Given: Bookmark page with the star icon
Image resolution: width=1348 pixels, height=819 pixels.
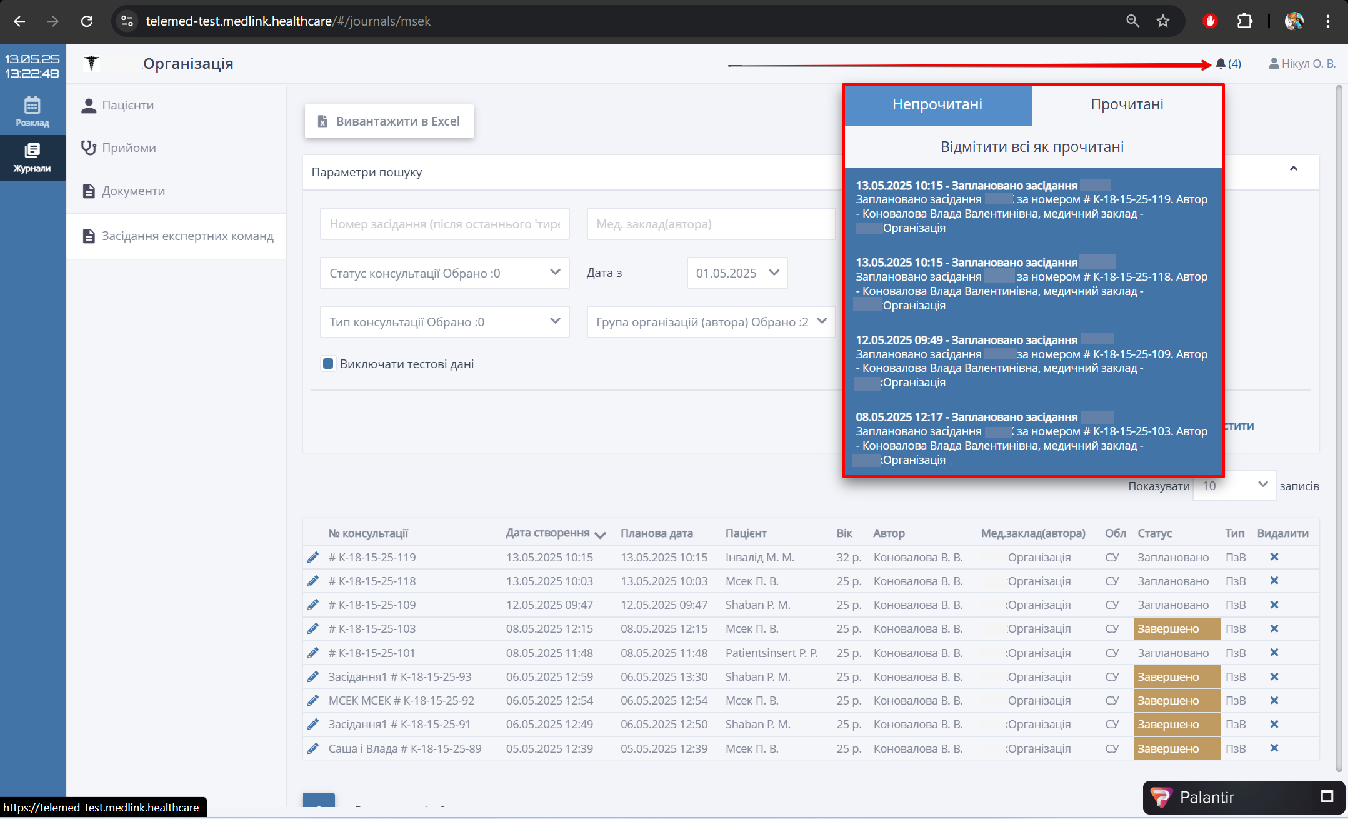Looking at the screenshot, I should point(1163,21).
